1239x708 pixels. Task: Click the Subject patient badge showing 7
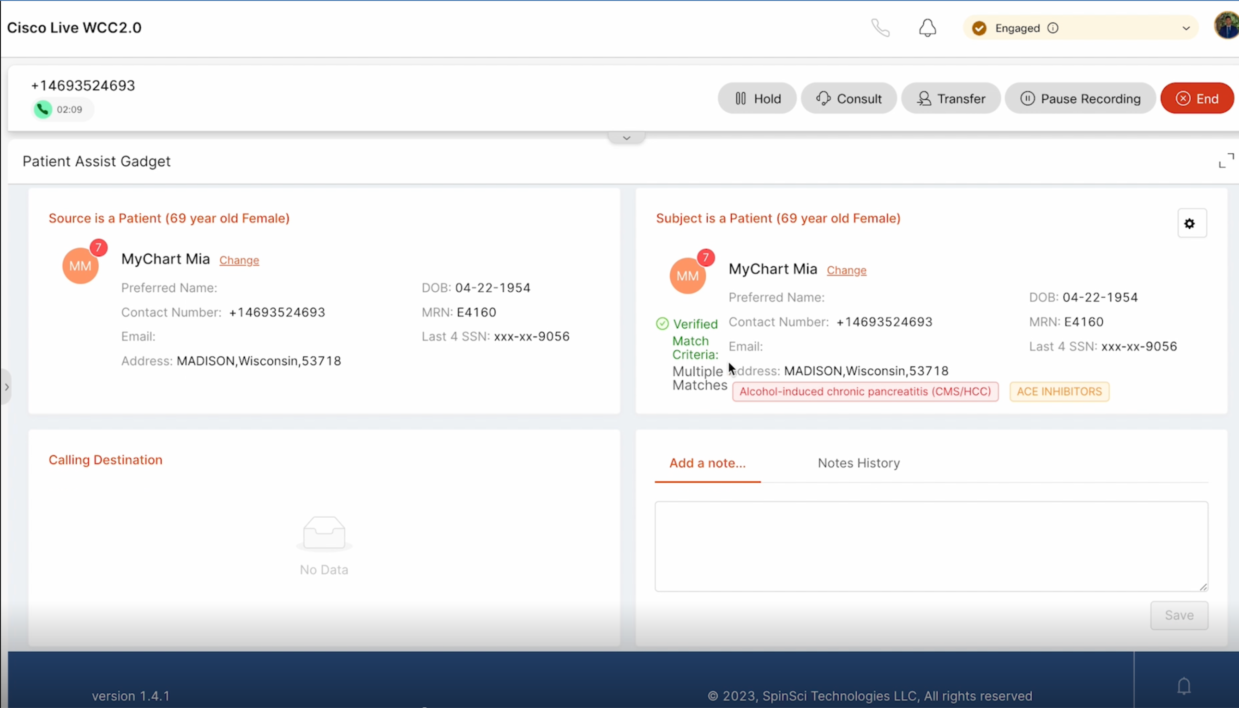[705, 257]
